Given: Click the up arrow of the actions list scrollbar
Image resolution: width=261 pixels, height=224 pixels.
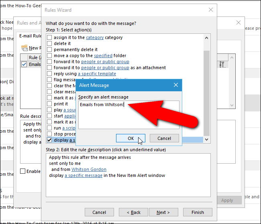Looking at the screenshot, I should point(206,38).
